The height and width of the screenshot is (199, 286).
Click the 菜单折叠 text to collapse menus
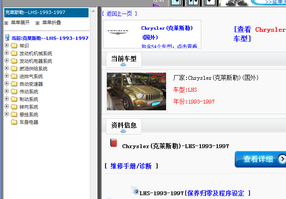click(52, 22)
